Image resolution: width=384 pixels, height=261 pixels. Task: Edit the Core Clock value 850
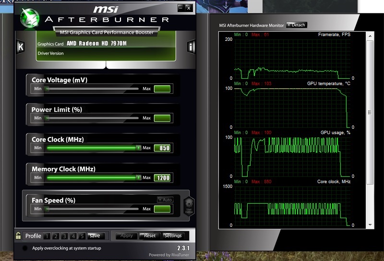pyautogui.click(x=162, y=148)
